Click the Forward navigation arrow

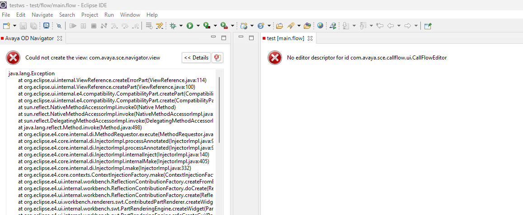[x=407, y=26]
